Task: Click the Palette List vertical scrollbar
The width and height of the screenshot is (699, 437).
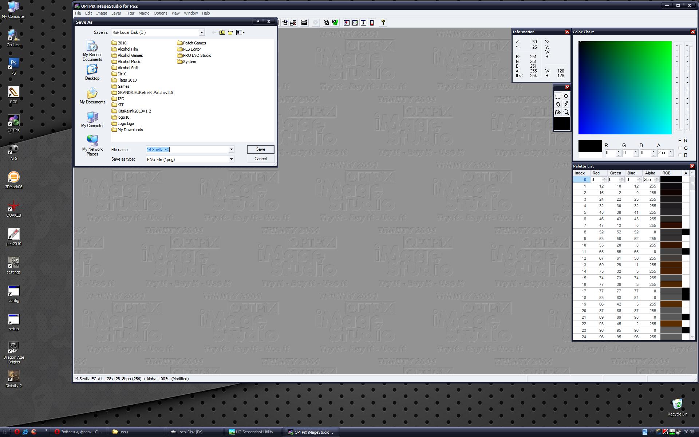Action: 692,255
